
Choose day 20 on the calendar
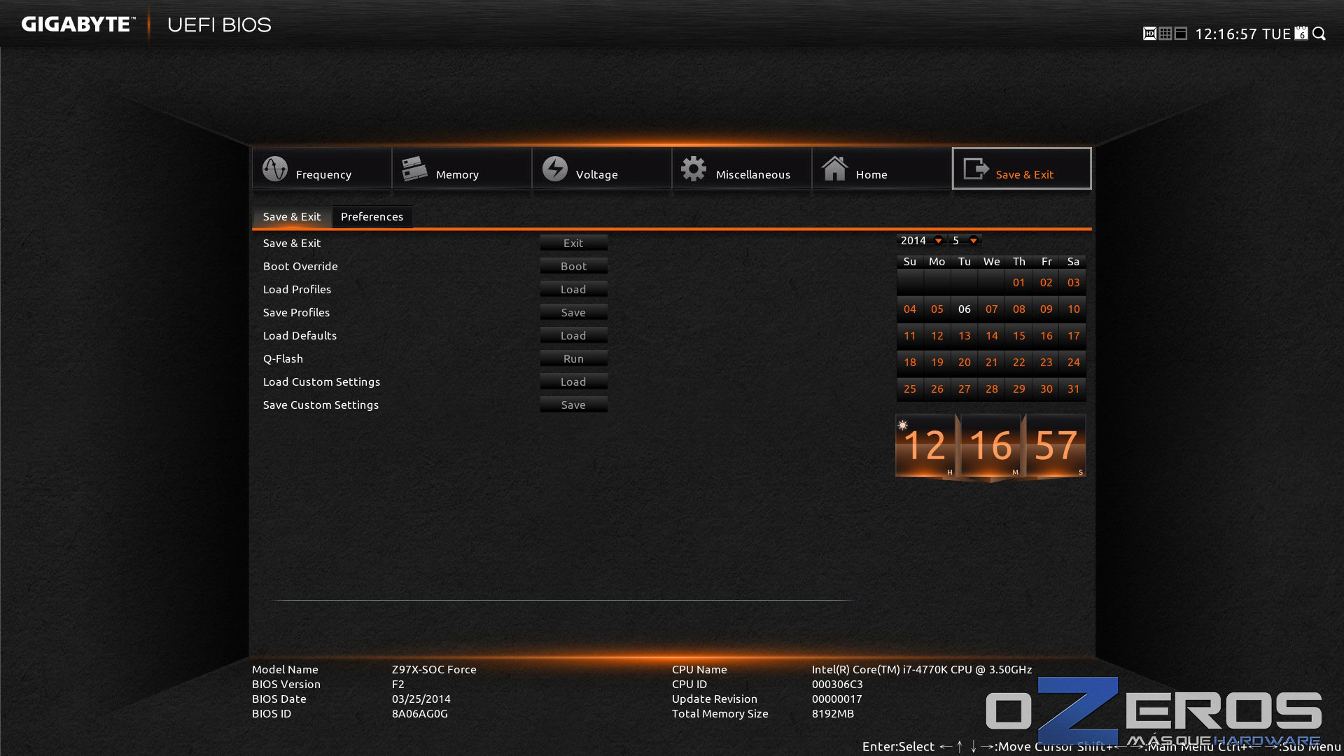[965, 363]
